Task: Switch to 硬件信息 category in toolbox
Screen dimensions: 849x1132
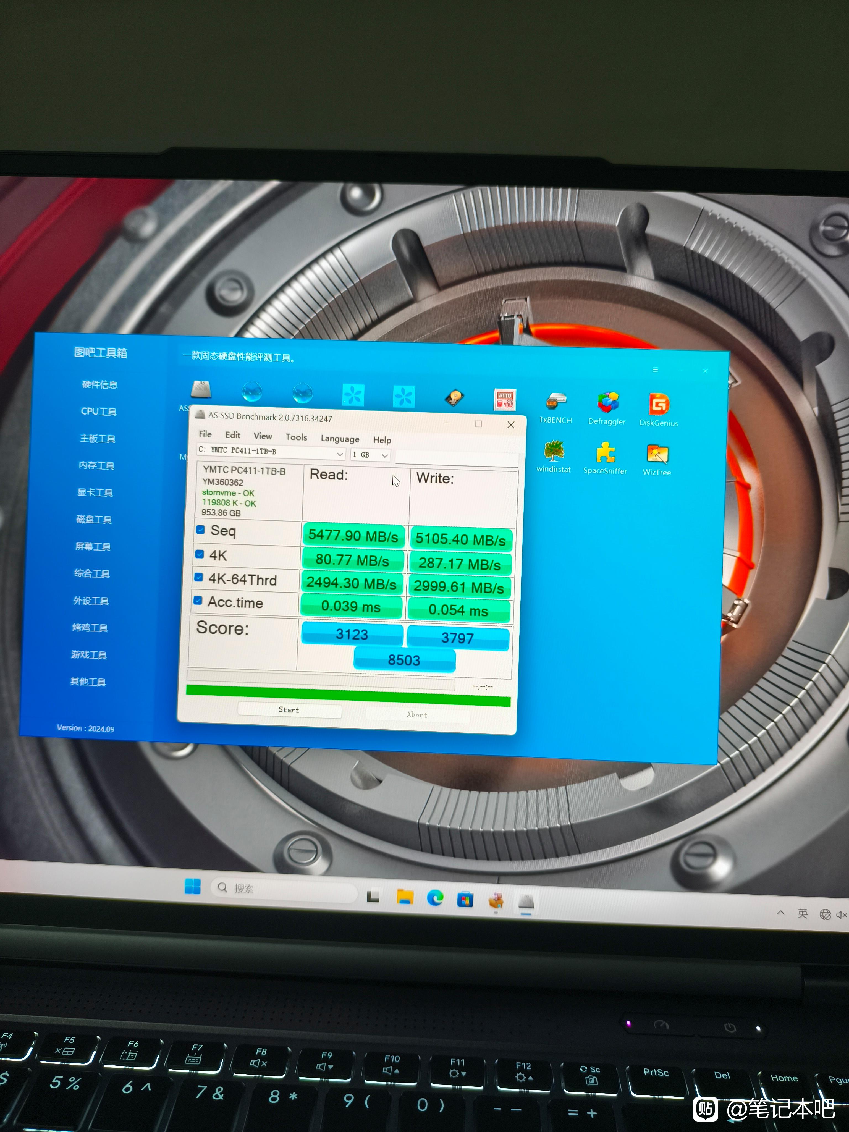Action: (100, 384)
